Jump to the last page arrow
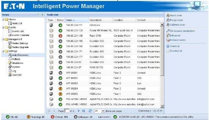209x120 pixels. coord(84,111)
